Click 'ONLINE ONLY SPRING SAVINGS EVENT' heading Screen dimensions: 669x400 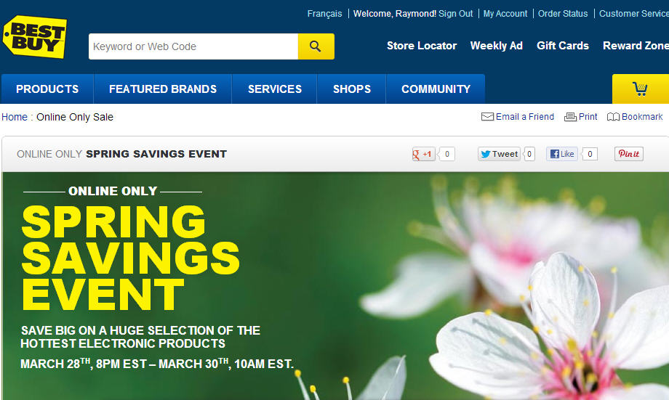(121, 154)
